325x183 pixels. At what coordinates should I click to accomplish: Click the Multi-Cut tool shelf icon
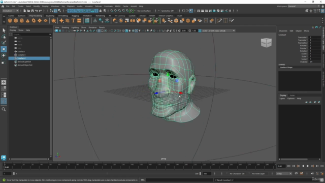pos(220,20)
